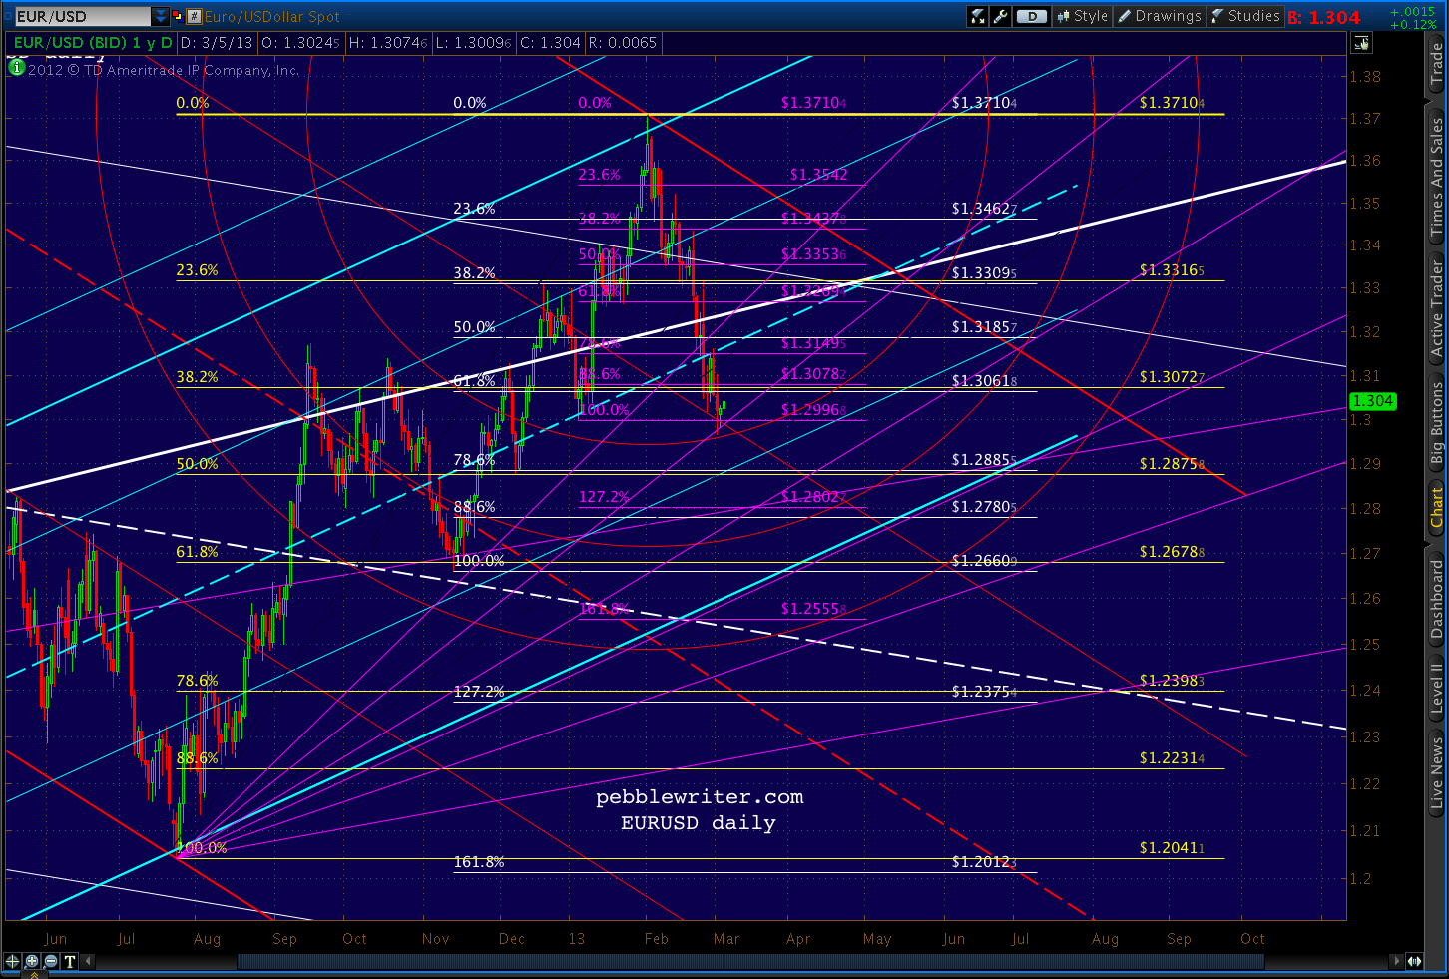This screenshot has width=1449, height=979.
Task: Select the text T tool icon
Action: (x=70, y=962)
